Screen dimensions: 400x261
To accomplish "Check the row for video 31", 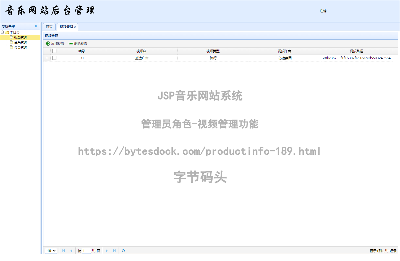I will click(x=54, y=58).
